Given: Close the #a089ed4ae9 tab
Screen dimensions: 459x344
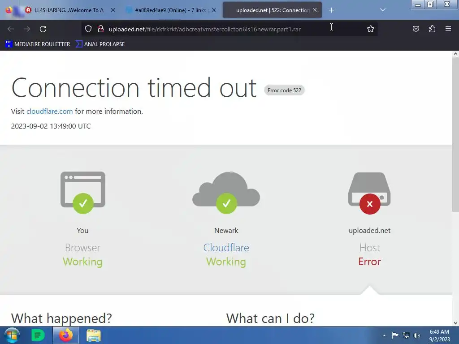Looking at the screenshot, I should tap(214, 10).
